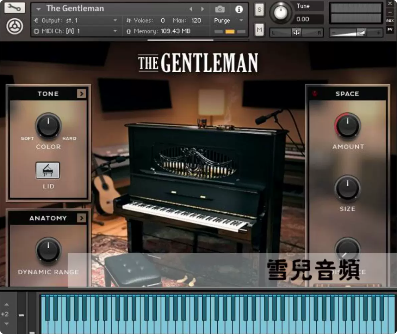Solo the instrument with S button
This screenshot has height=334, width=397.
point(259,10)
